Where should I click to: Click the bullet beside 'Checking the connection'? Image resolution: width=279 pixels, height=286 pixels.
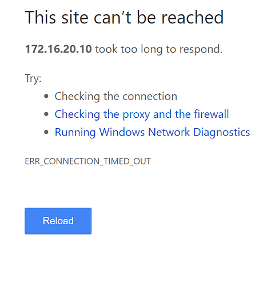tap(46, 96)
